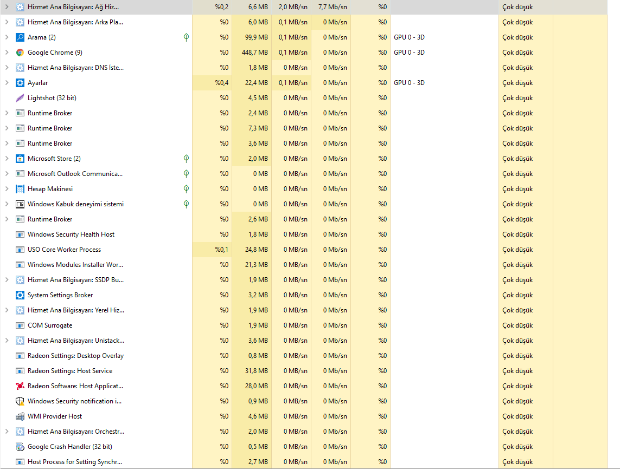Click the leaf icon beside Microsoft Outlook Communica...
This screenshot has width=620, height=470.
click(x=186, y=174)
